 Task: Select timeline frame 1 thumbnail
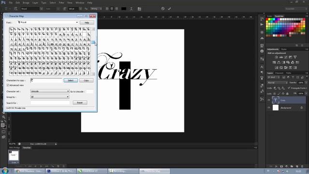[14, 156]
